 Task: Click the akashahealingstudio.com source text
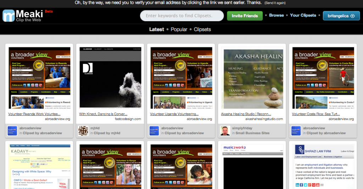[264, 119]
